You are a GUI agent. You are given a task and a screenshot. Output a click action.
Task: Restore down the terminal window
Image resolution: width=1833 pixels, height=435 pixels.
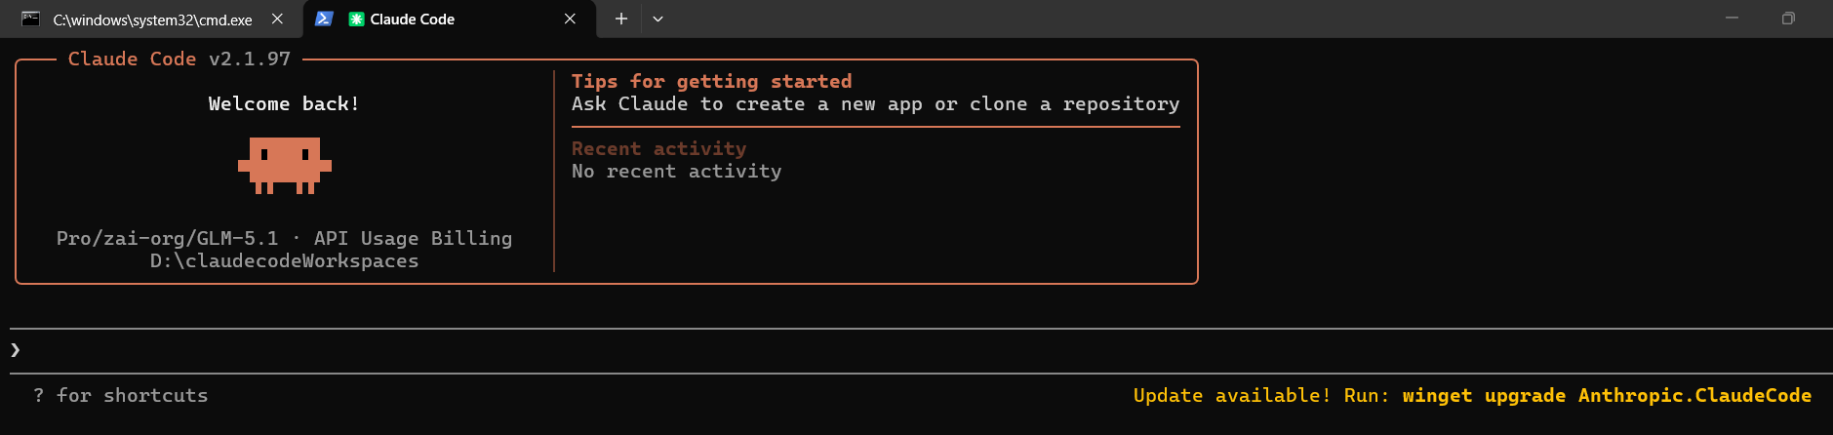1788,19
